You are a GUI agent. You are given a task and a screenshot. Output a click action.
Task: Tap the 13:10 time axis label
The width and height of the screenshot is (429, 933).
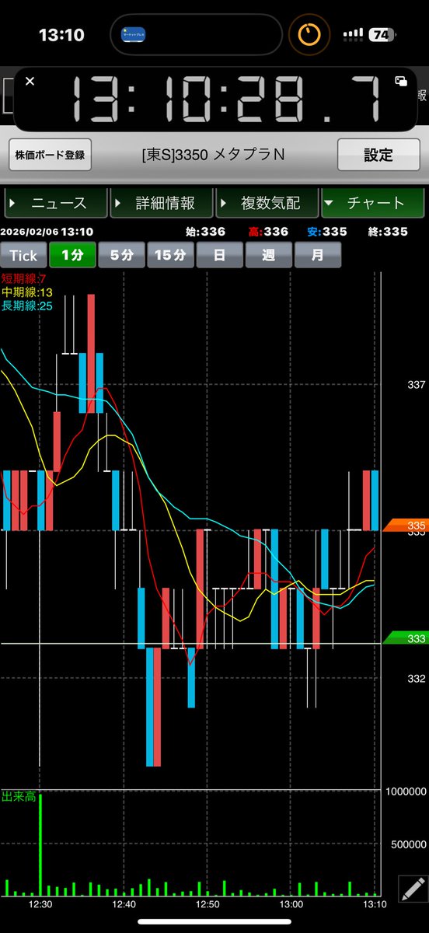375,904
